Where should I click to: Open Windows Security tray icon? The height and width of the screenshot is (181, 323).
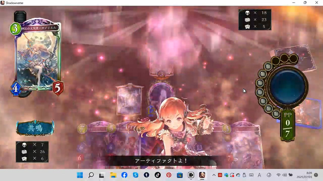pyautogui.click(x=226, y=175)
